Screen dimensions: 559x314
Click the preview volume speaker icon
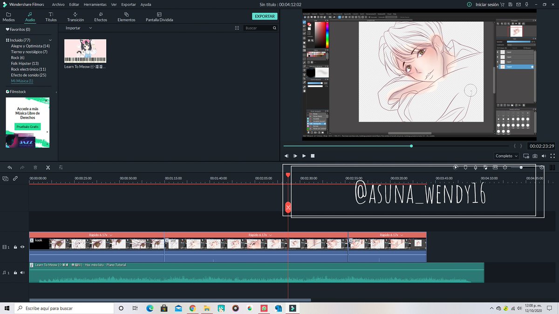point(544,156)
